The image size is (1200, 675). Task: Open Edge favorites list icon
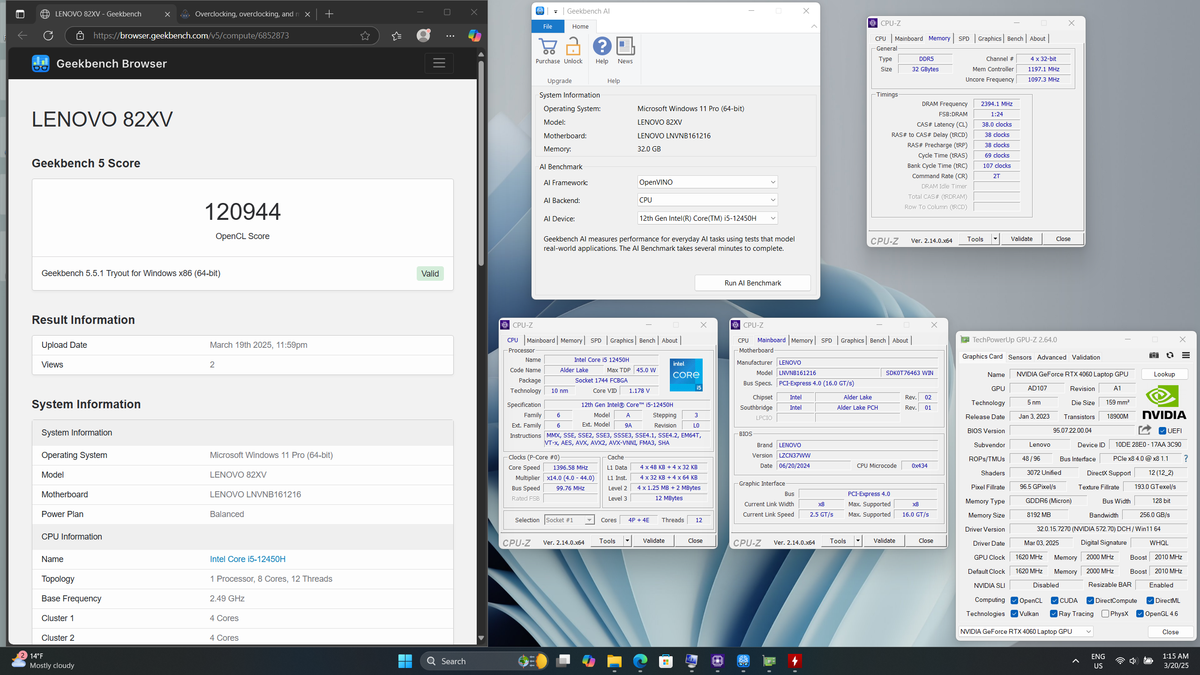[397, 36]
